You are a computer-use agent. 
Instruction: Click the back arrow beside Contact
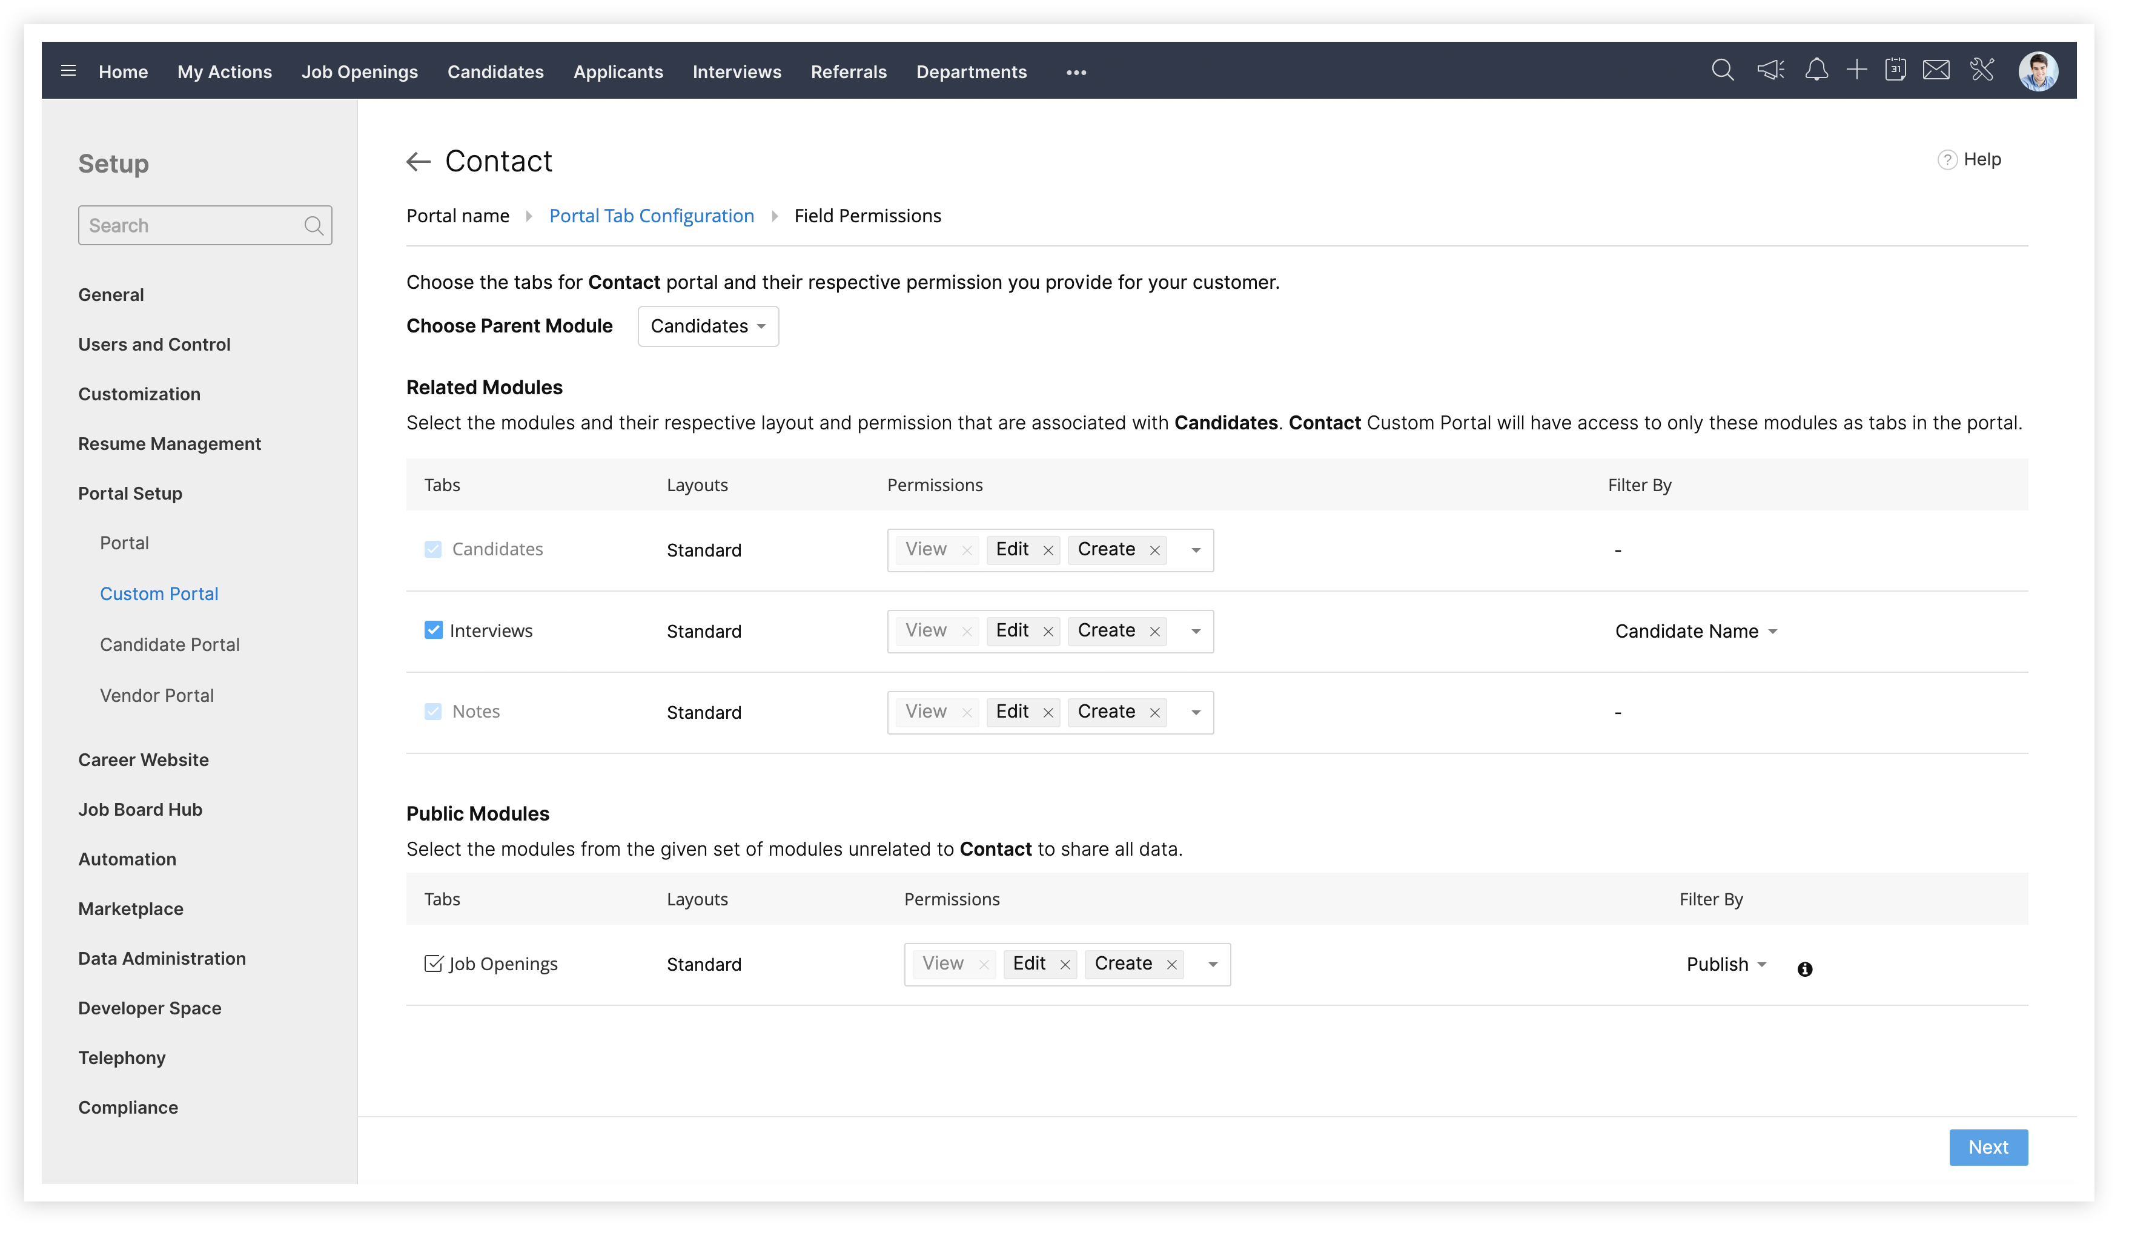coord(419,162)
